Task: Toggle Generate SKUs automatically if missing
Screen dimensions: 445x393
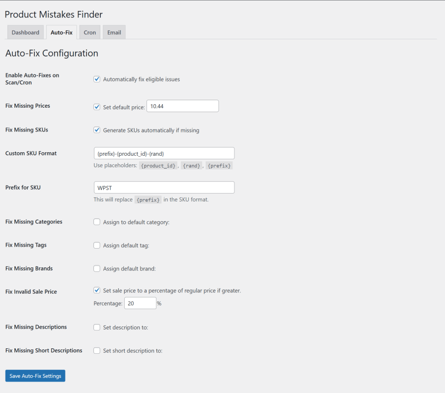Action: (x=97, y=130)
